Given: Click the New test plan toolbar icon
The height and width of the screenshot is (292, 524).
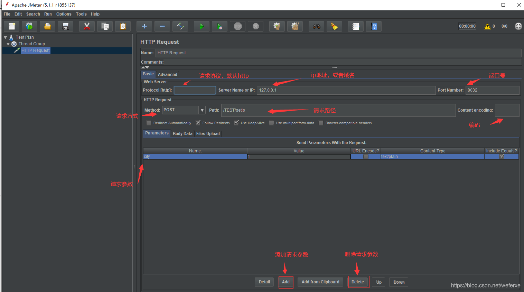Looking at the screenshot, I should pos(12,26).
